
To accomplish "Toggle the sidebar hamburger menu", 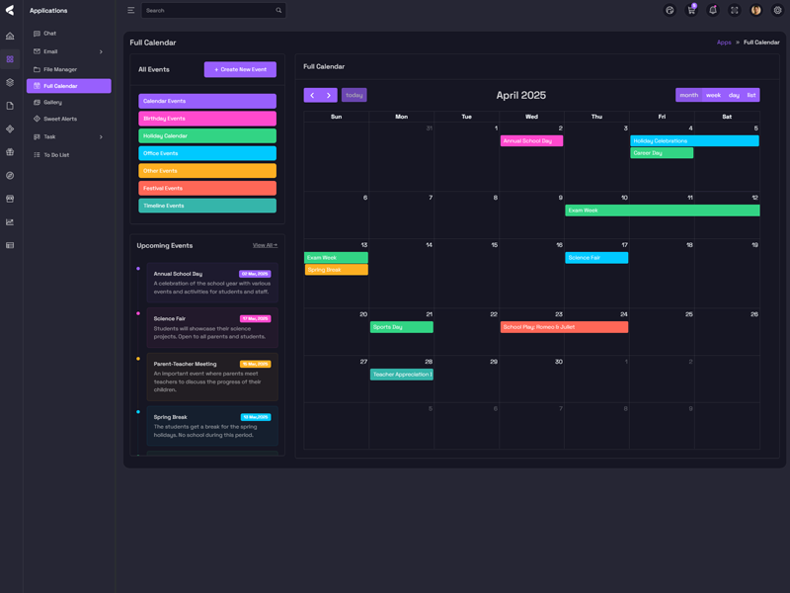I will click(130, 11).
